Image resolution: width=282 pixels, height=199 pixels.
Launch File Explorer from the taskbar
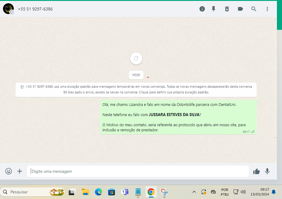click(x=85, y=192)
